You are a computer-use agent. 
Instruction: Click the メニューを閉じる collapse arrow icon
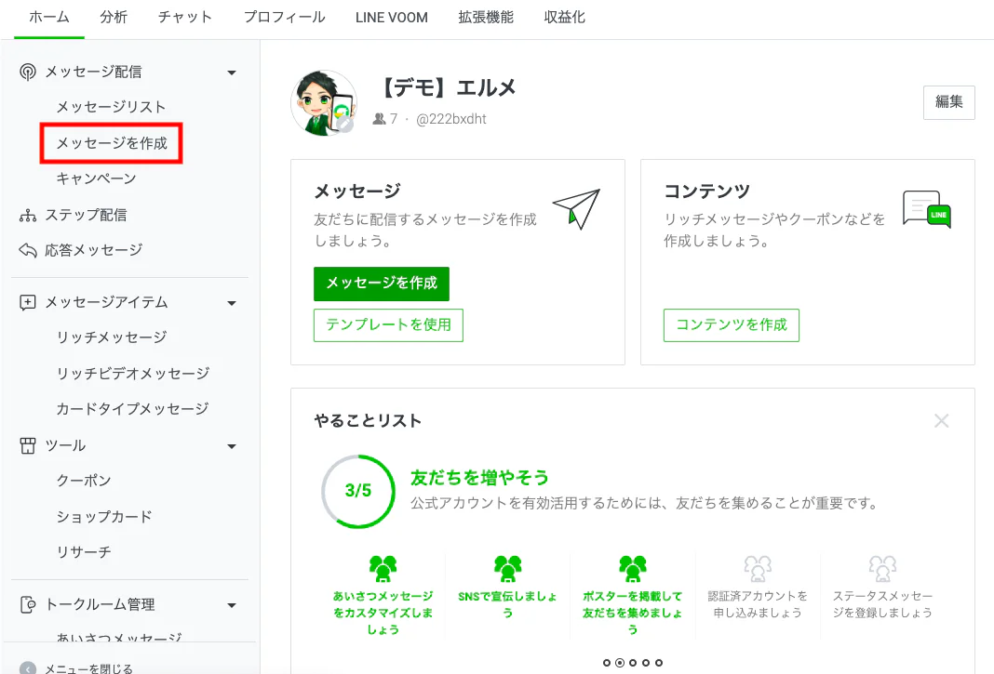(x=27, y=668)
